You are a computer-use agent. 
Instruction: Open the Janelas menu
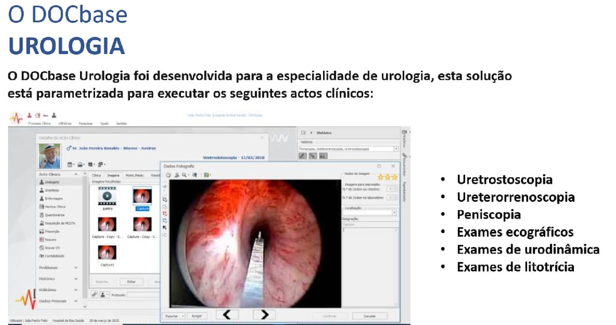122,123
